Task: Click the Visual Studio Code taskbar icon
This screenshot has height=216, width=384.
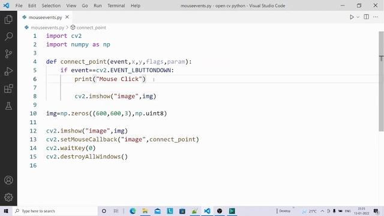Action: (x=207, y=211)
